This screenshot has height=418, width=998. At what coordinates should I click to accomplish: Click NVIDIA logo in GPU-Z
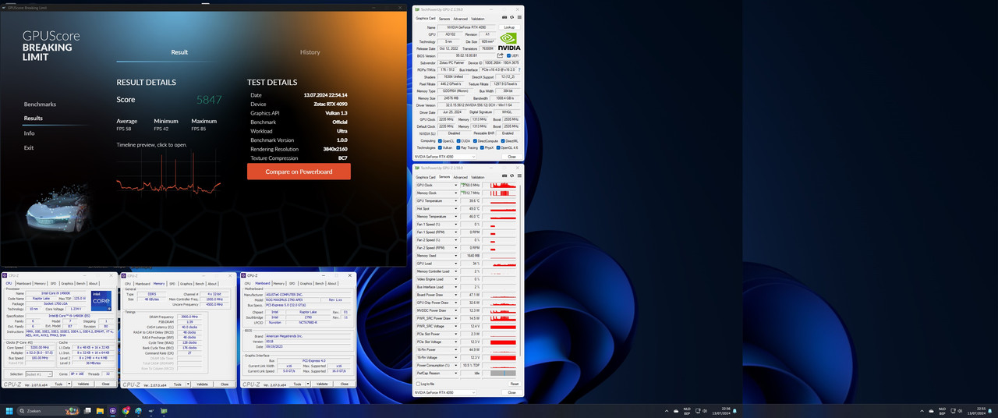tap(509, 41)
